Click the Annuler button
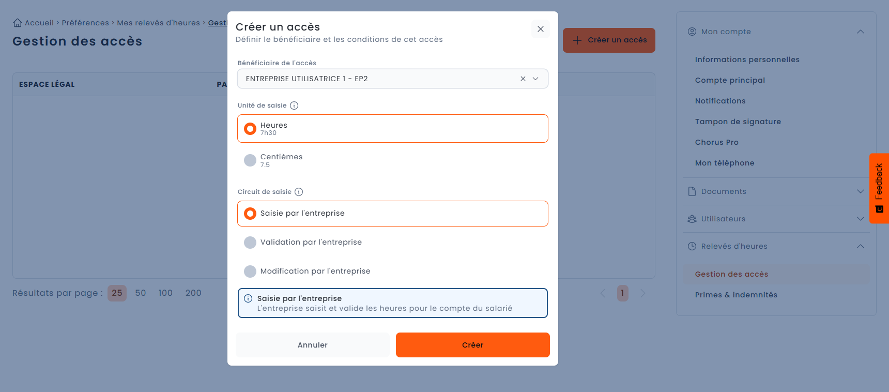The image size is (889, 392). 312,345
